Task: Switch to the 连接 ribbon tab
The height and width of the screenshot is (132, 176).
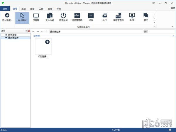Action: pos(23,9)
